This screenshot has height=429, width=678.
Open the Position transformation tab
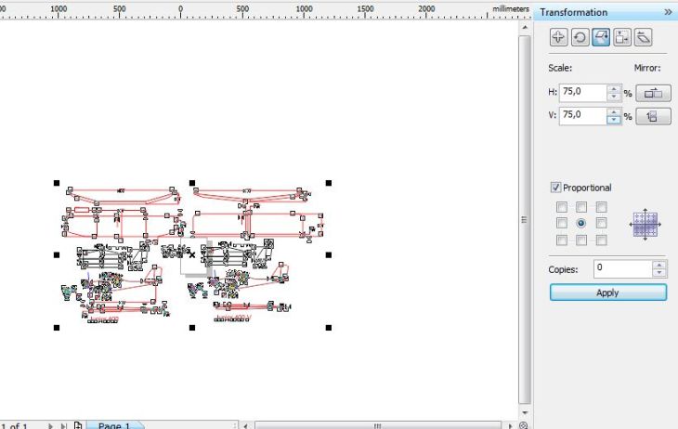558,37
